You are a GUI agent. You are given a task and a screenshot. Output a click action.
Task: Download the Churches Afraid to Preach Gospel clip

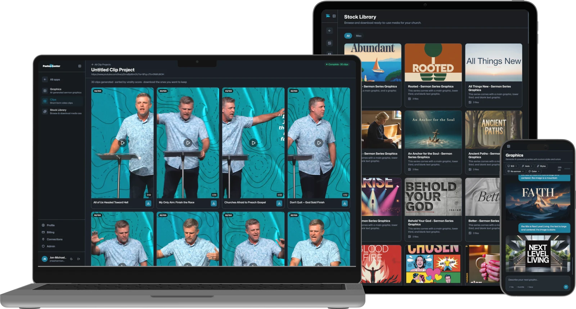point(279,203)
